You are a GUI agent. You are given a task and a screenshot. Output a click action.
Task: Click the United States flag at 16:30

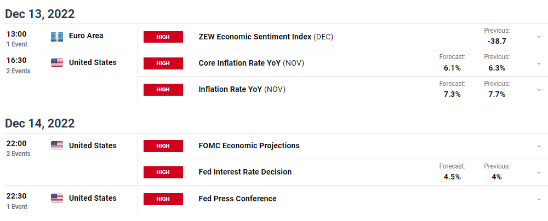point(57,63)
